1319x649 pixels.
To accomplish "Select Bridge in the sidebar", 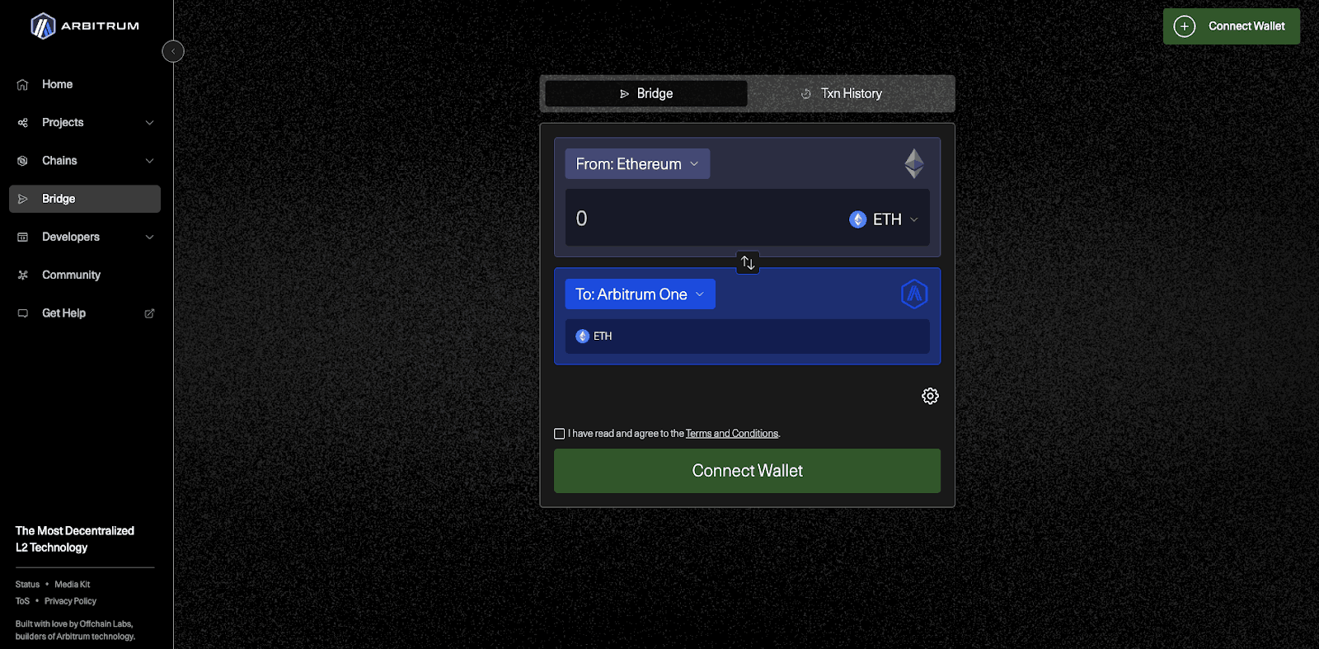I will [x=85, y=199].
